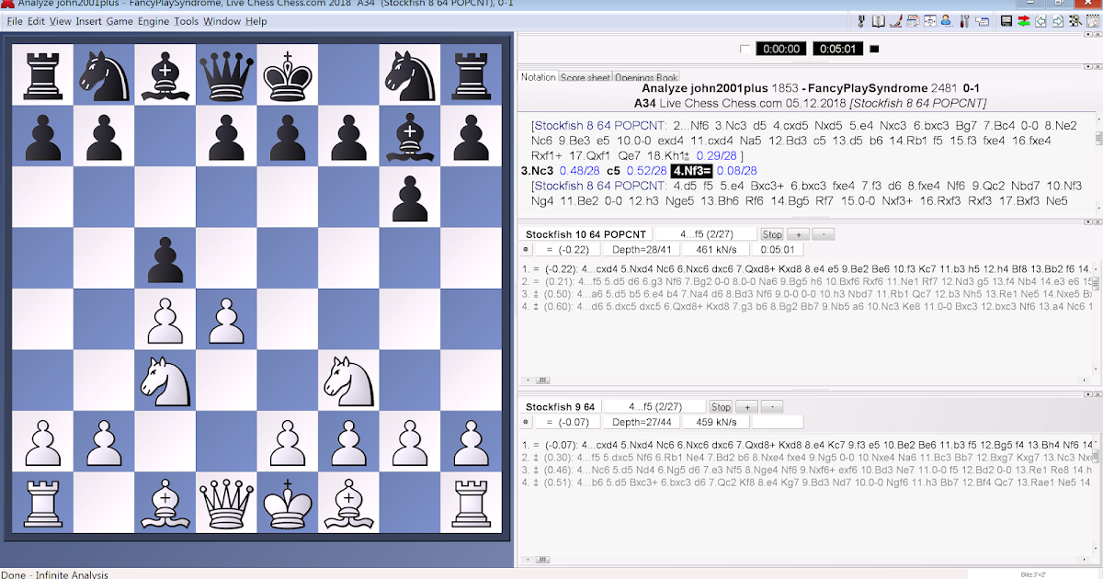Open the game search magnifier icon
1103x579 pixels.
pos(1075,20)
